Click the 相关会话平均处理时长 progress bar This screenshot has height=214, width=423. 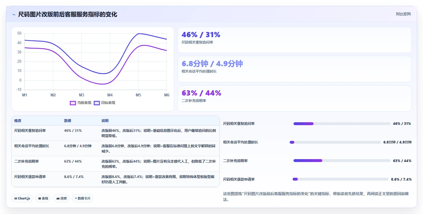(335, 142)
